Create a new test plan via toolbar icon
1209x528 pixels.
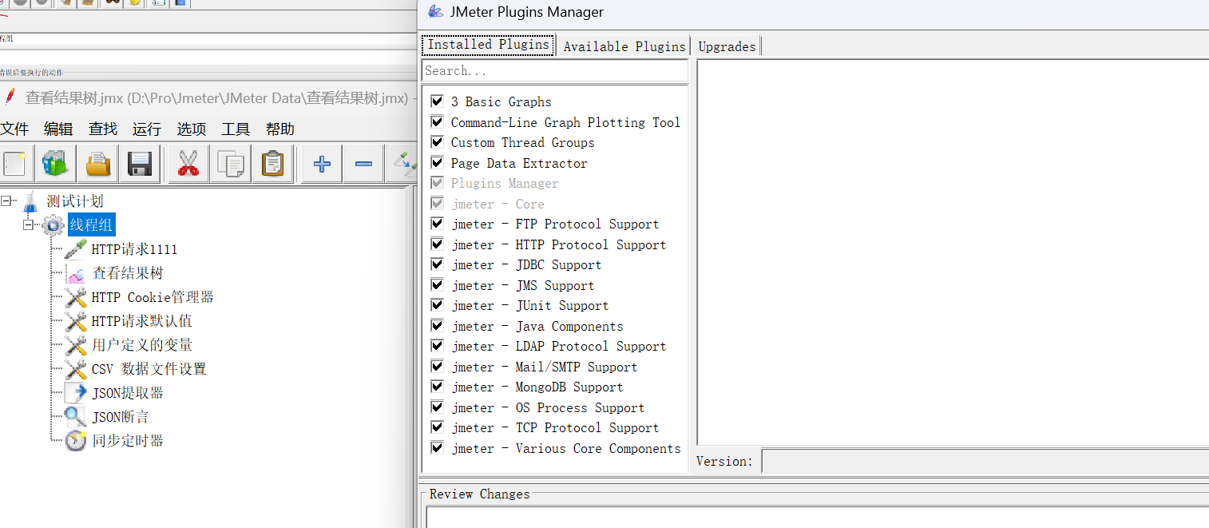point(14,165)
